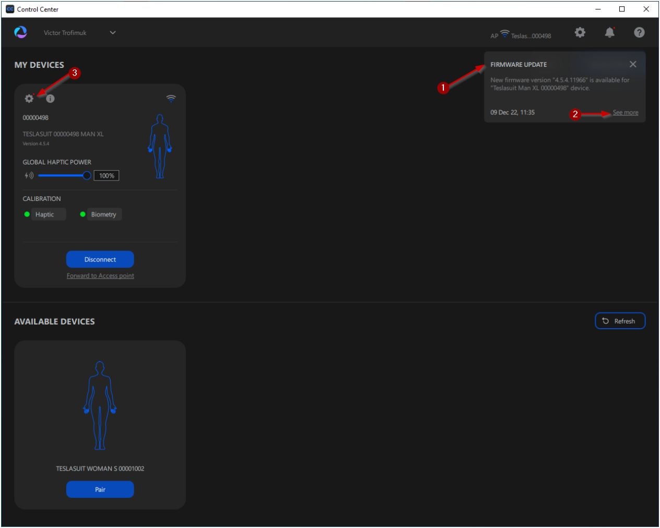This screenshot has width=660, height=528.
Task: Open device settings gear on 00000498 card
Action: [29, 98]
